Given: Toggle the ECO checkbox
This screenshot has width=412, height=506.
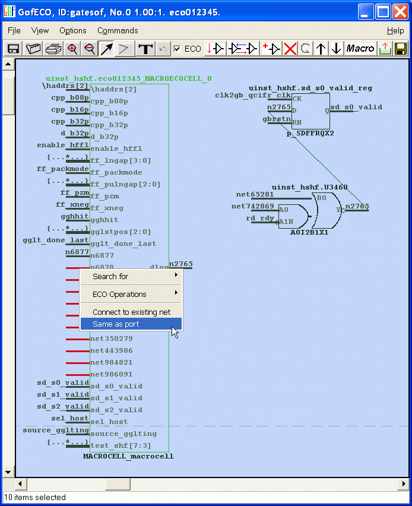Looking at the screenshot, I should pyautogui.click(x=177, y=49).
